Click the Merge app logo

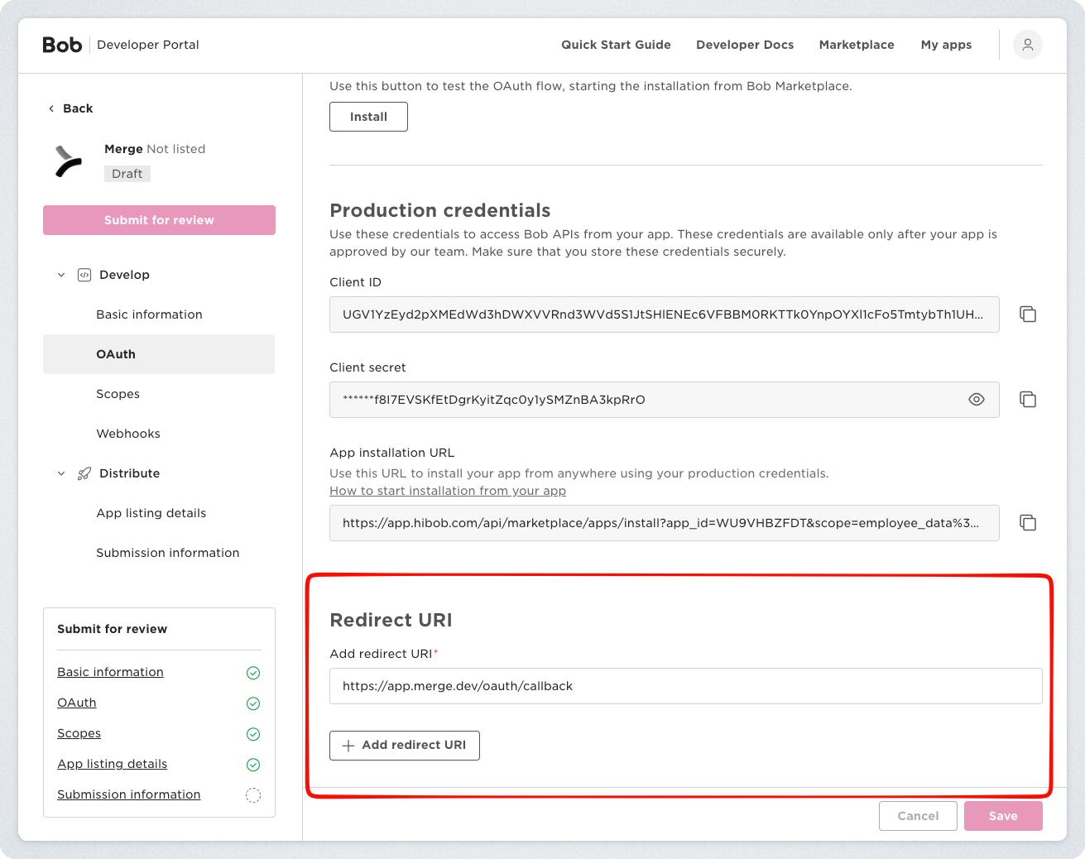pyautogui.click(x=69, y=161)
